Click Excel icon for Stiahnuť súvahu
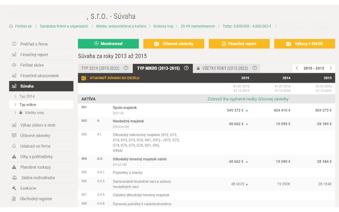339x212 pixels. (x=83, y=78)
